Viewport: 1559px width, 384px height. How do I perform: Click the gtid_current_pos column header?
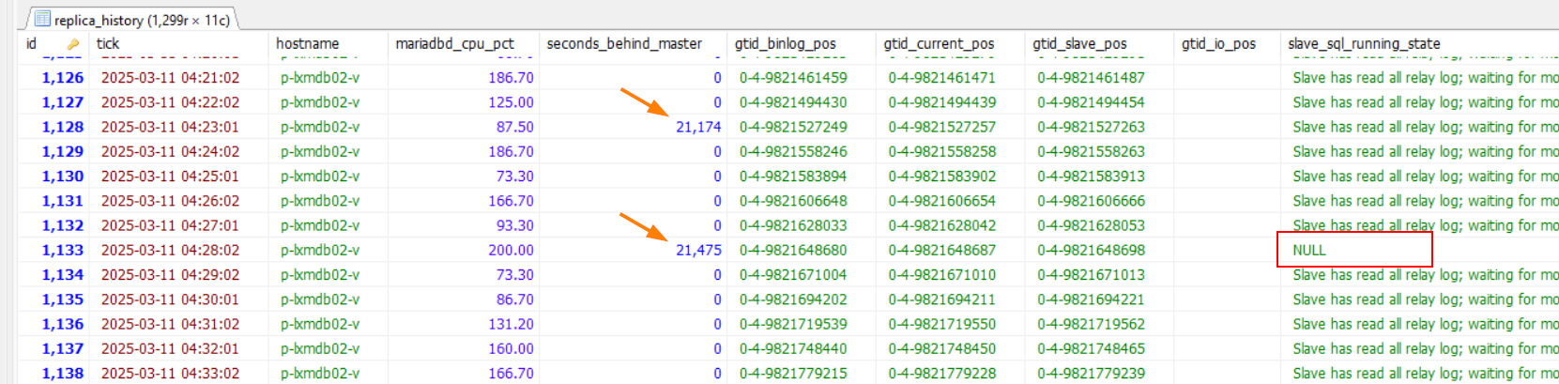point(939,43)
